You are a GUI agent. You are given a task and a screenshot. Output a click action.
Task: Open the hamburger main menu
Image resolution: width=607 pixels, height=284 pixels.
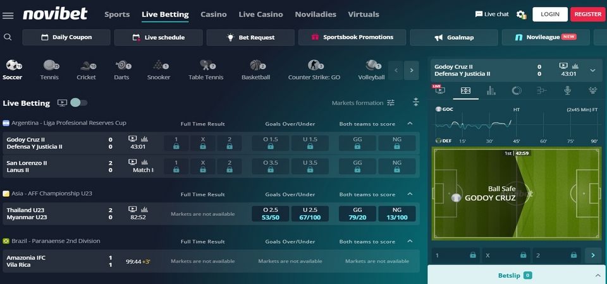click(8, 15)
